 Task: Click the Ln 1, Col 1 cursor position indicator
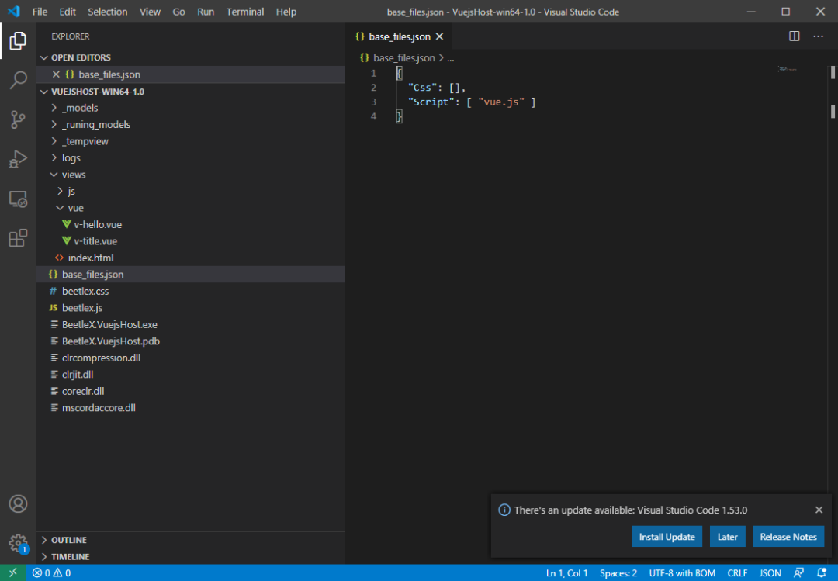coord(566,573)
